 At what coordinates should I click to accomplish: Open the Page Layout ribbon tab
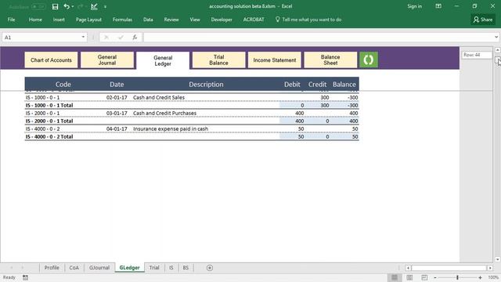coord(88,20)
